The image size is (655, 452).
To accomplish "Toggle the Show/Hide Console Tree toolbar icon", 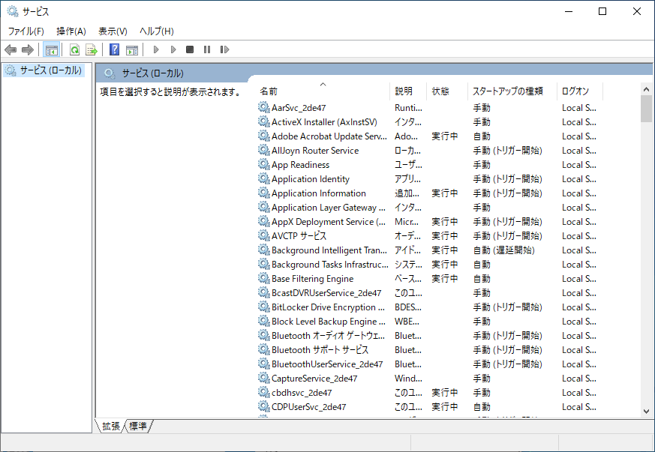I will pyautogui.click(x=53, y=49).
